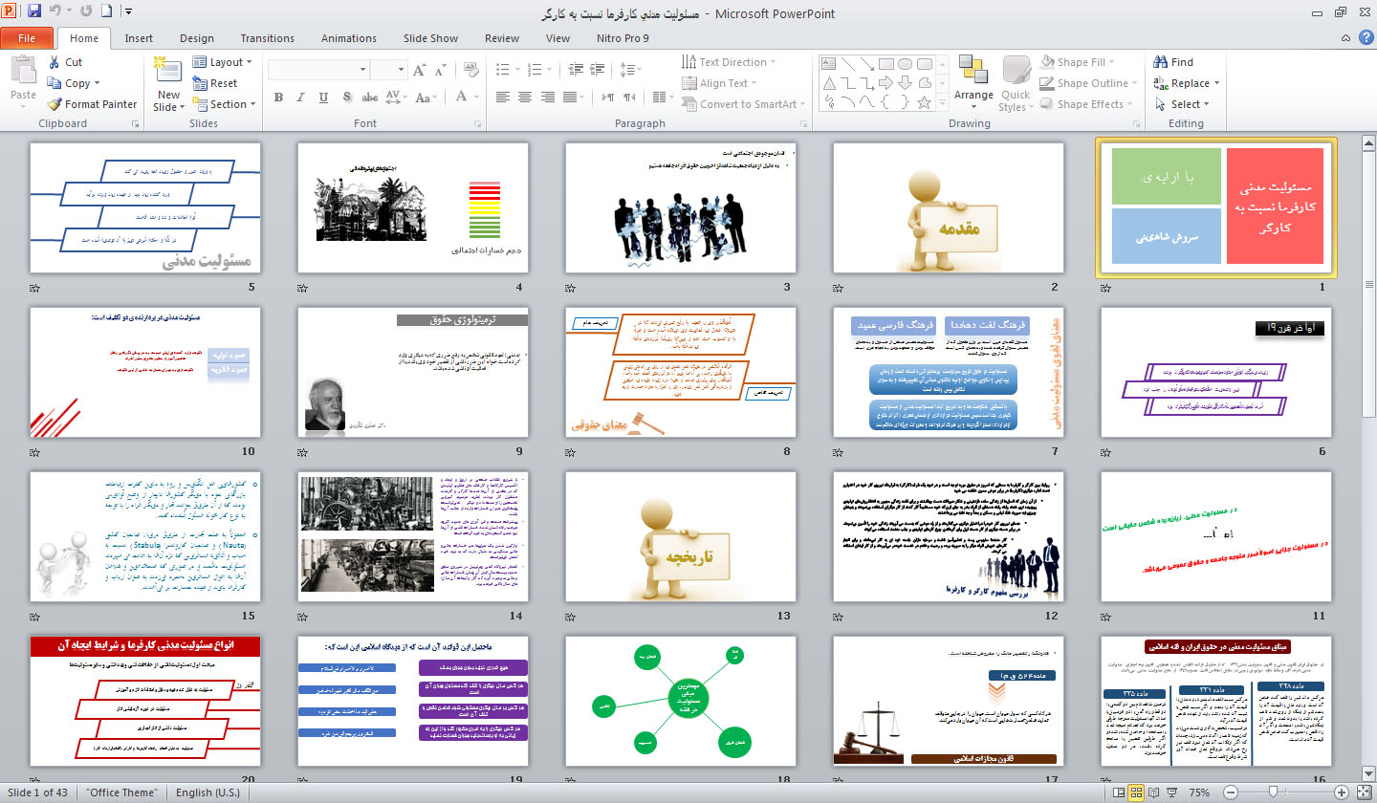
Task: Open the Transitions ribbon tab
Action: coord(267,38)
